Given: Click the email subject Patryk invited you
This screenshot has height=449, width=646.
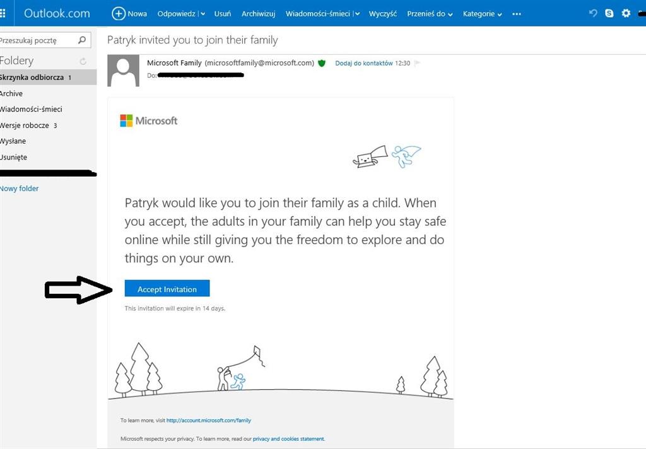Looking at the screenshot, I should (192, 40).
